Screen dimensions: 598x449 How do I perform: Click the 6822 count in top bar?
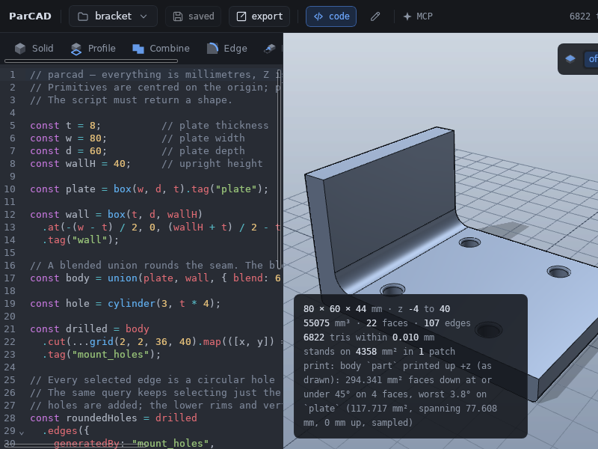pos(580,16)
